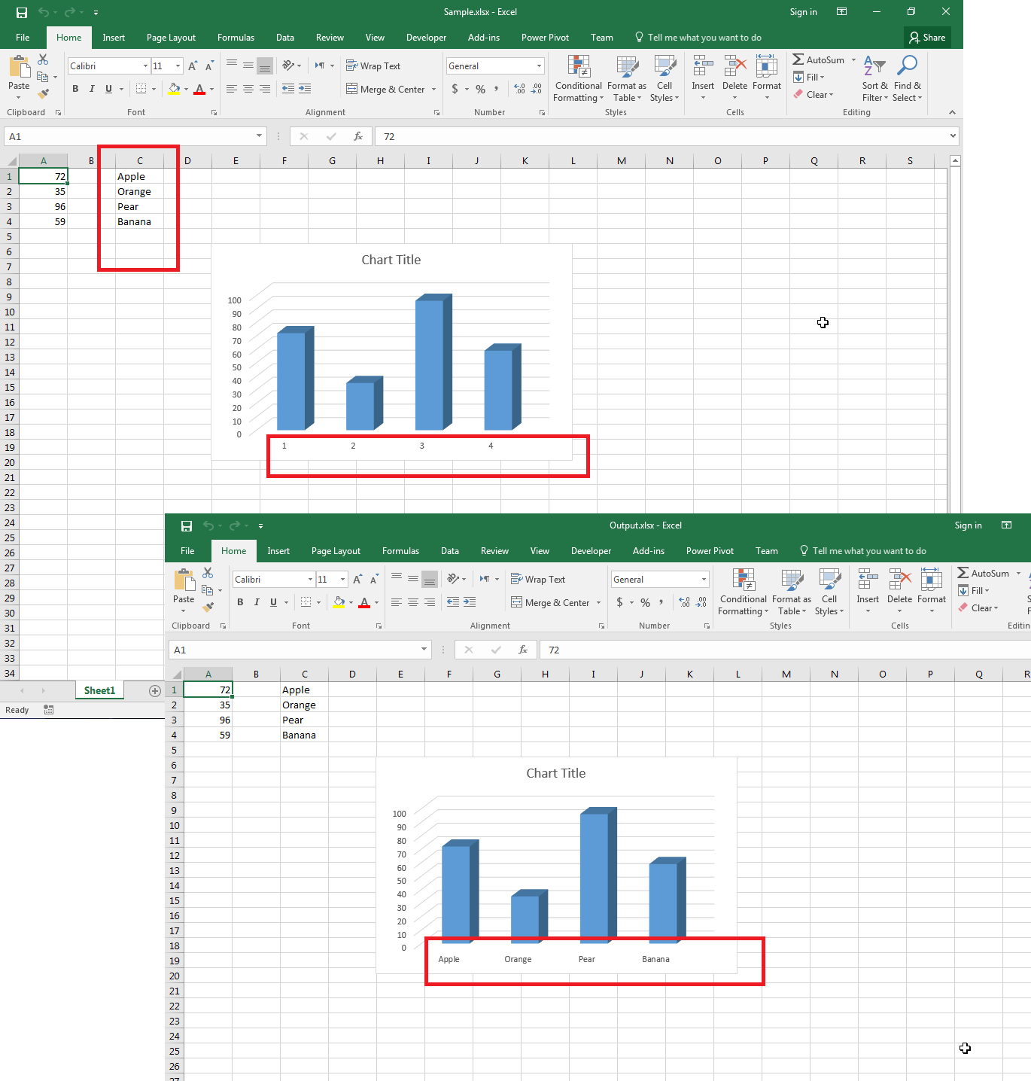Click Fill button in Output.xlsx ribbon
The image size is (1031, 1081).
(974, 591)
